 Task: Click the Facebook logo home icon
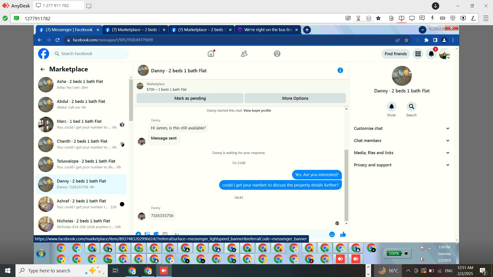coord(44,54)
